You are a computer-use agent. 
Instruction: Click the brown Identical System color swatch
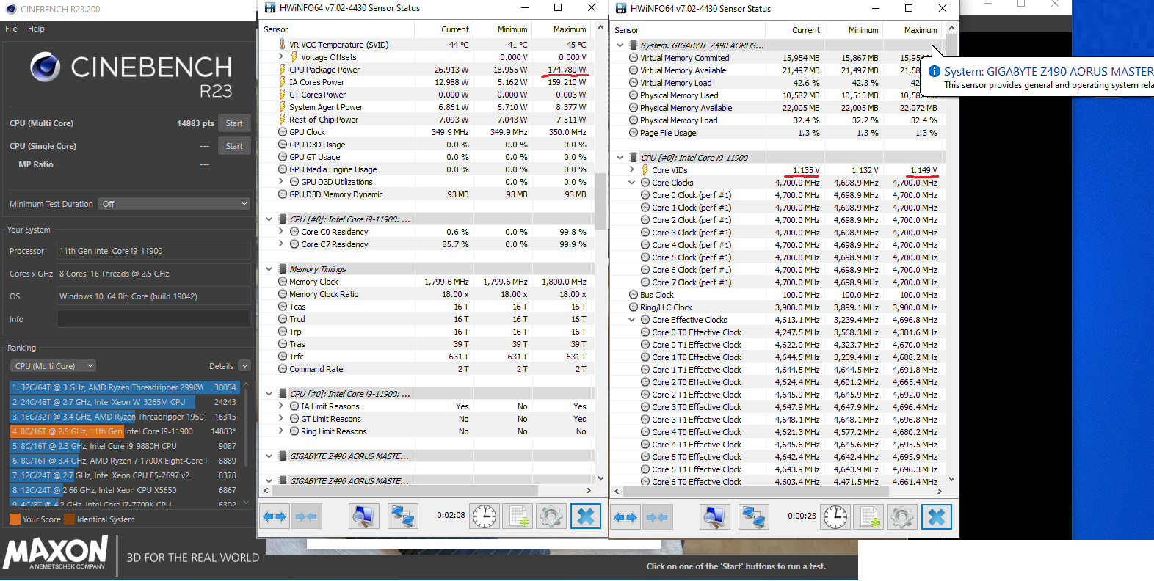pos(70,519)
